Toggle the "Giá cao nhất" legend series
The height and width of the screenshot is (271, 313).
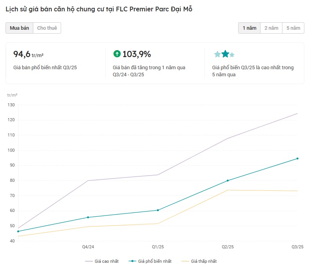tap(101, 261)
